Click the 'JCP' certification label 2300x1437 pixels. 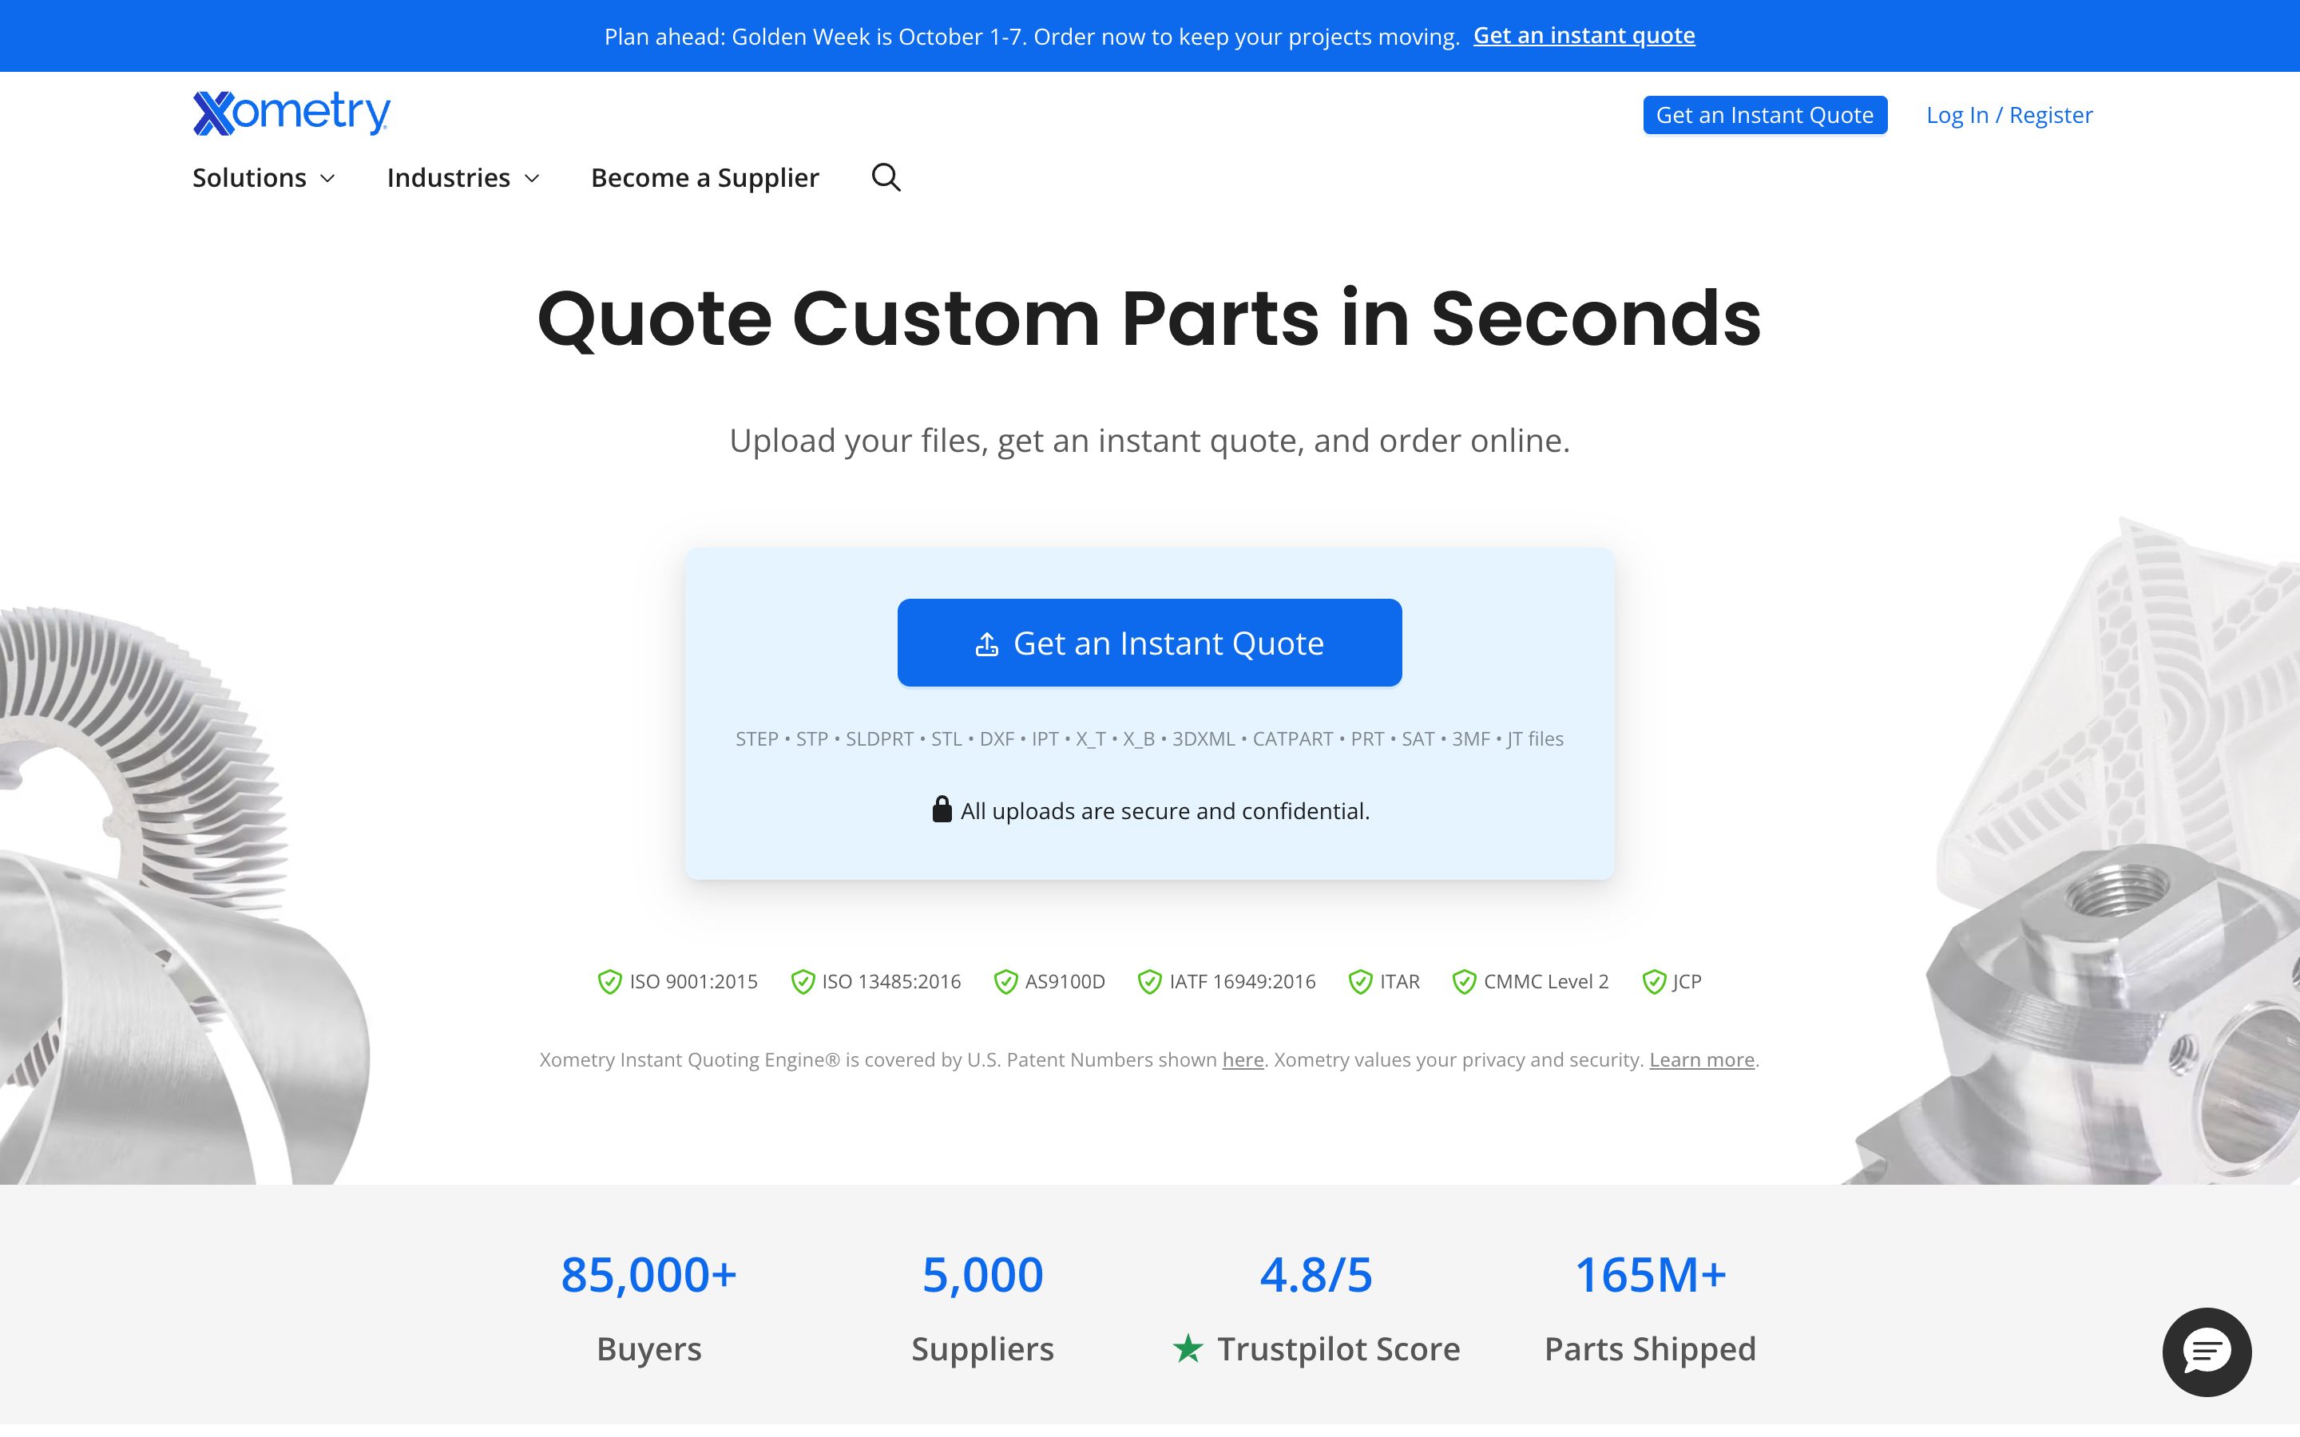pyautogui.click(x=1687, y=982)
